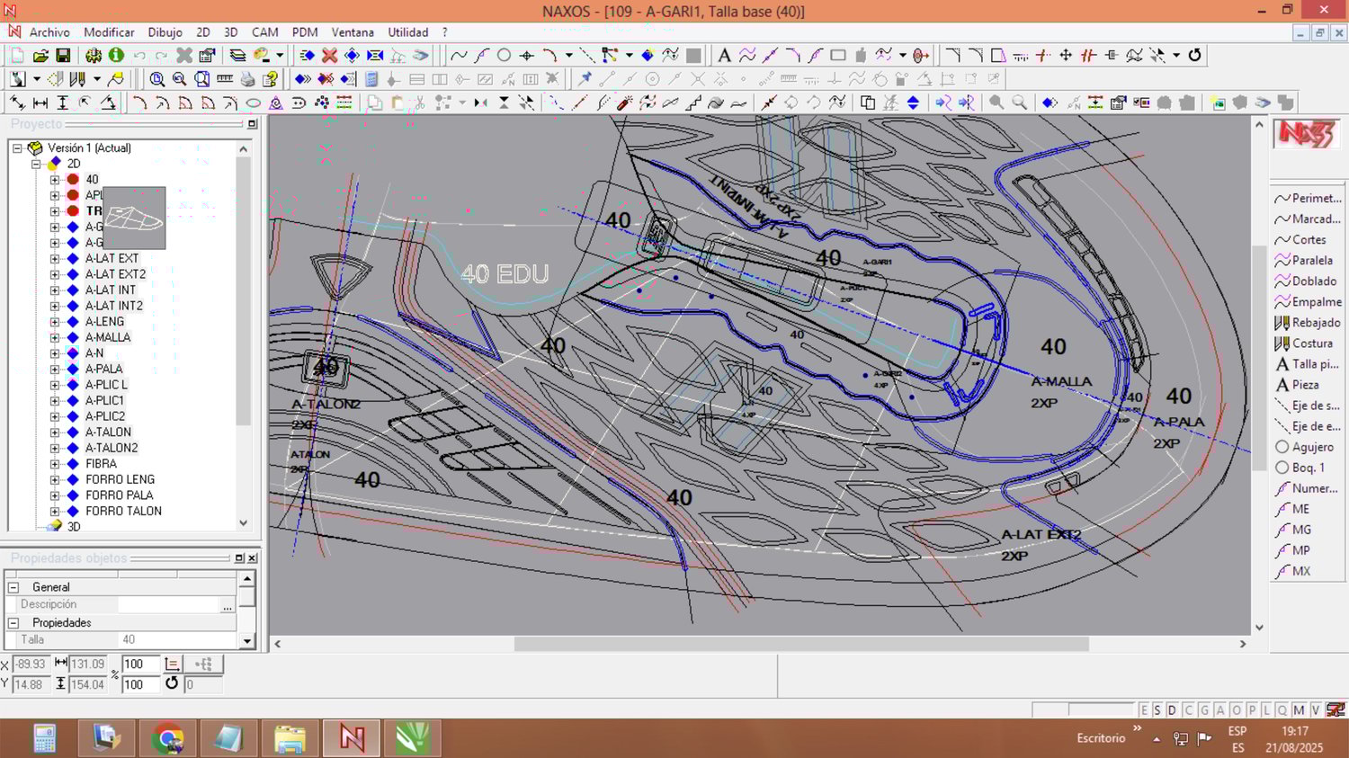The height and width of the screenshot is (758, 1349).
Task: Toggle the 'S' status bar indicator
Action: [x=1157, y=710]
